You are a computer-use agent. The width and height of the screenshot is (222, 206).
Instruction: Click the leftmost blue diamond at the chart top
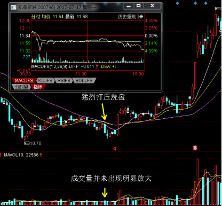point(177,3)
